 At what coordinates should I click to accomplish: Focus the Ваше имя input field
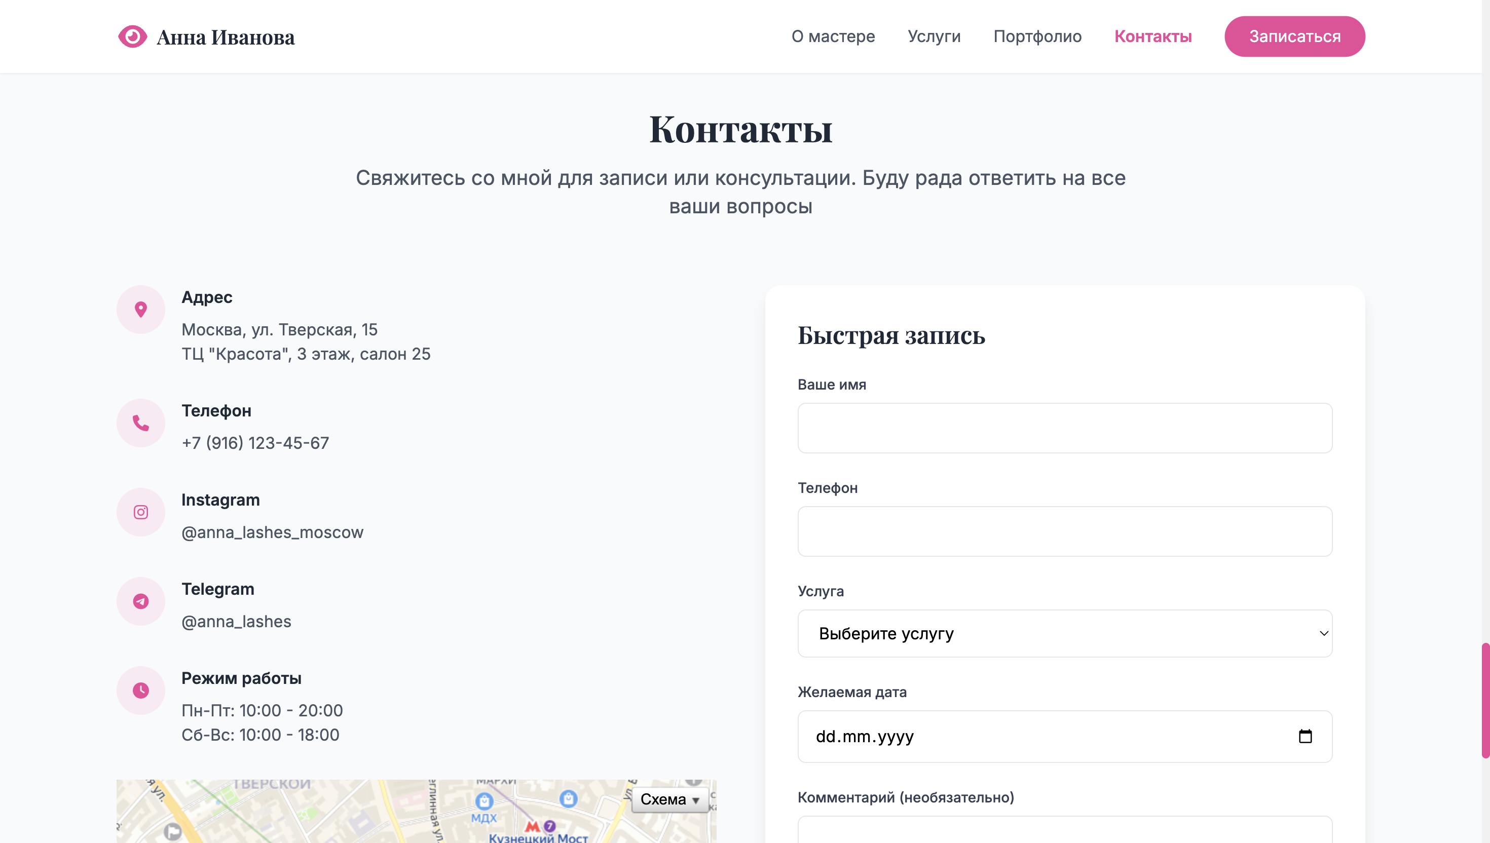[x=1064, y=428]
